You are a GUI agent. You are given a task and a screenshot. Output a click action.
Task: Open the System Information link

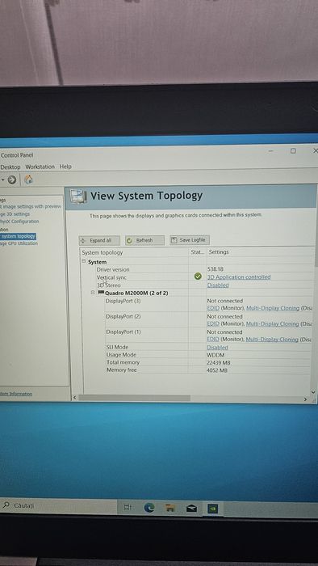point(16,394)
